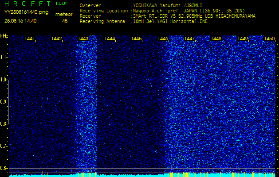Click the 1449 time marker

243,38
